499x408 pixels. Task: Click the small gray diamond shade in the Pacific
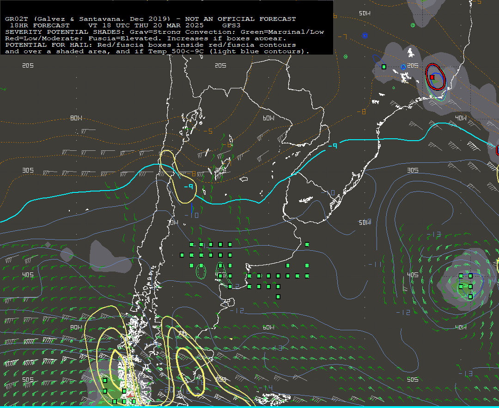pyautogui.click(x=48, y=245)
